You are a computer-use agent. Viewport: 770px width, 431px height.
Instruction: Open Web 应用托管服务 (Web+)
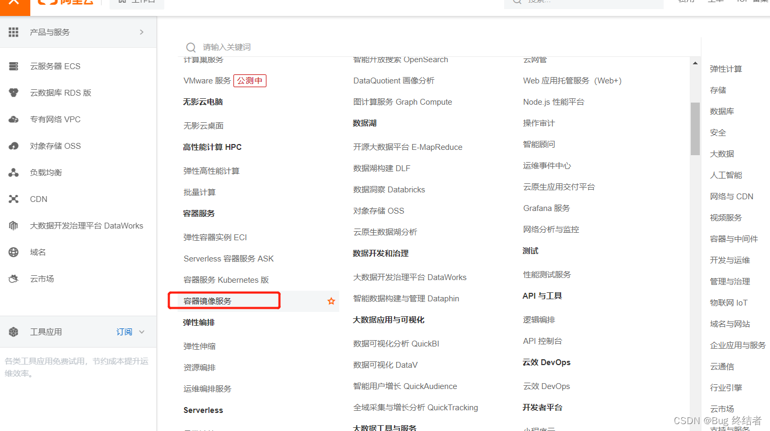(x=572, y=81)
